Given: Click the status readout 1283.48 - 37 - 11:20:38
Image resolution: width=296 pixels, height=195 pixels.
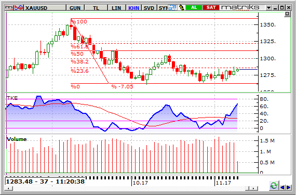Looking at the screenshot, I should pyautogui.click(x=45, y=181).
